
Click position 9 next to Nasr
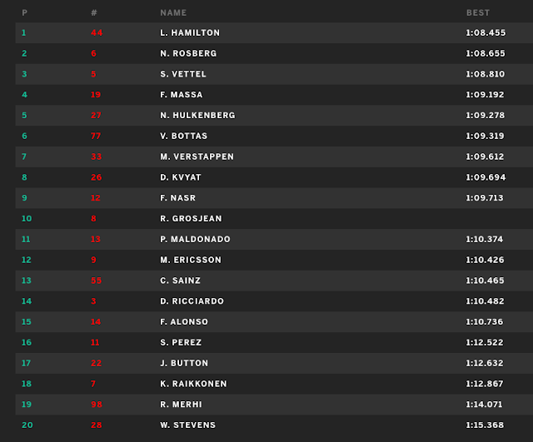click(24, 198)
